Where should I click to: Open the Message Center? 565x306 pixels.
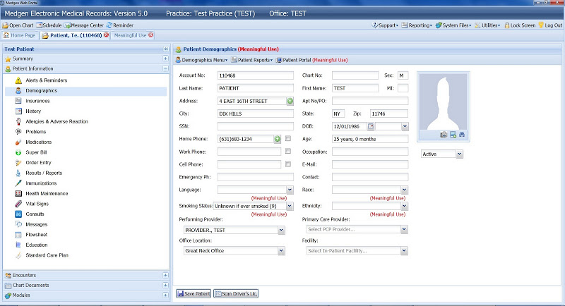pos(84,25)
